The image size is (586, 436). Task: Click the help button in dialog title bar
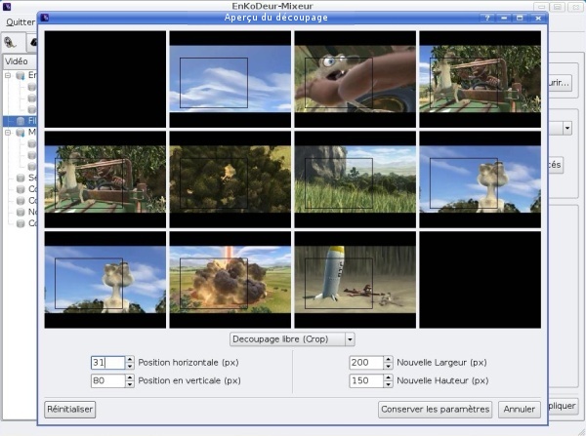pyautogui.click(x=487, y=18)
